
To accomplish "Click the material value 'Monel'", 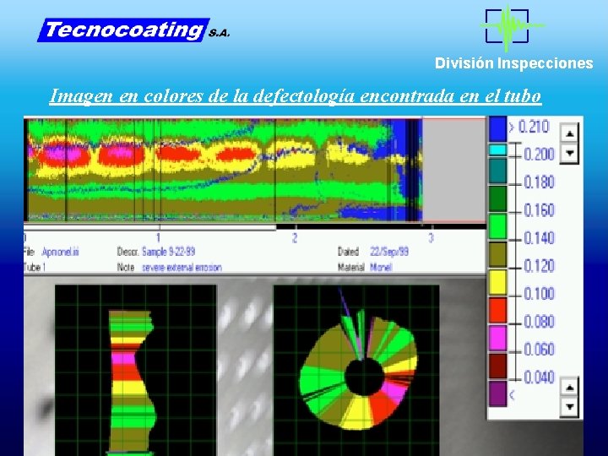I will pos(381,267).
